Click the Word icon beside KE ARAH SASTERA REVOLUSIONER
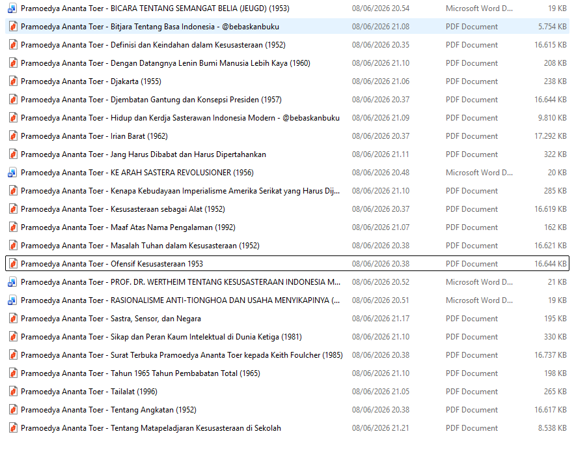The width and height of the screenshot is (587, 449). click(x=12, y=173)
